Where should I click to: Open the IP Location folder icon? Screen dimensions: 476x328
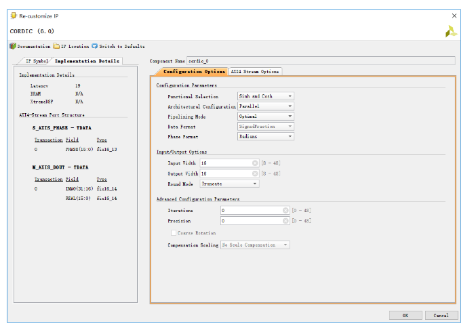57,46
